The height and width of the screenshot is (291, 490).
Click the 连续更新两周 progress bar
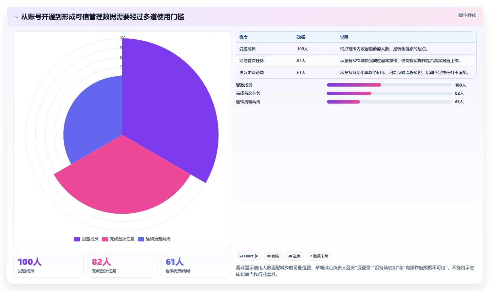(x=389, y=102)
